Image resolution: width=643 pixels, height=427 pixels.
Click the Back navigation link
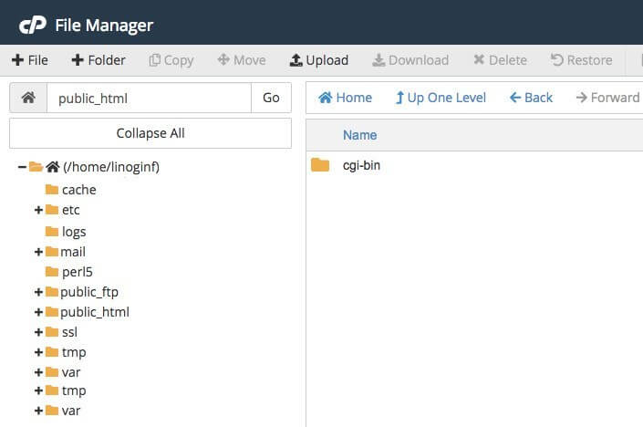pyautogui.click(x=531, y=98)
